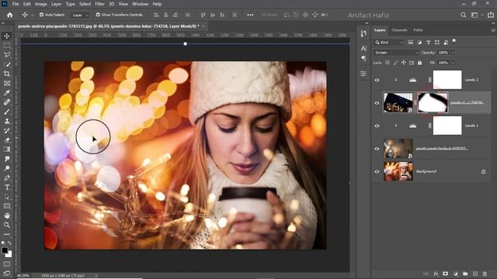Viewport: 497px width, 279px height.
Task: Hide the selected masked layer
Action: [x=377, y=103]
